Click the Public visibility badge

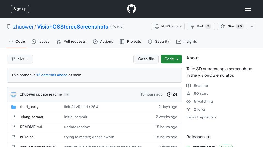click(118, 27)
